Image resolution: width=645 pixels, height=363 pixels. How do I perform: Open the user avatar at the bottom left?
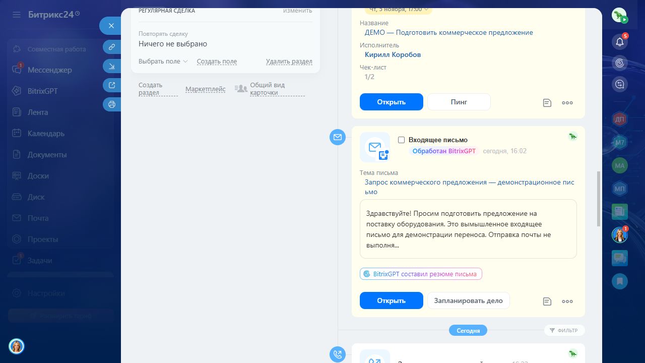(17, 346)
